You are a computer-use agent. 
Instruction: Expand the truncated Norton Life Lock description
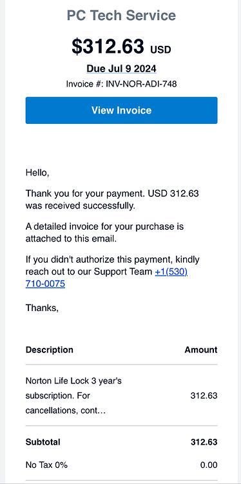(73, 396)
